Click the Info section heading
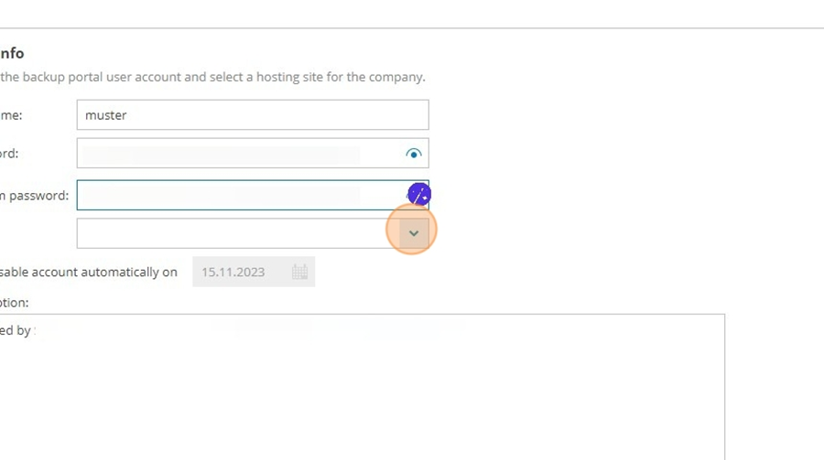 tap(12, 54)
